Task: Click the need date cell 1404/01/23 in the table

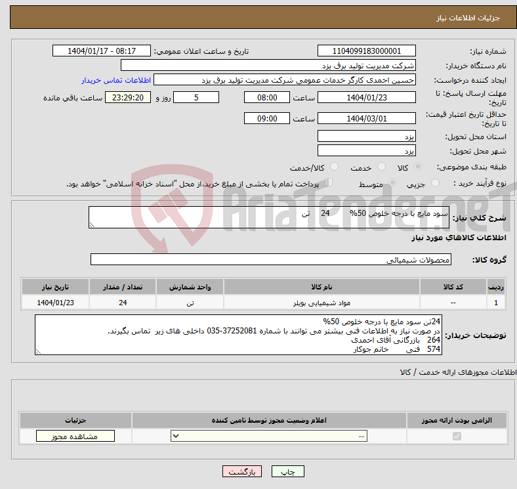Action: click(55, 303)
